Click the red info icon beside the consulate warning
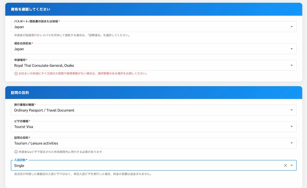This screenshot has height=188, width=307. point(16,73)
